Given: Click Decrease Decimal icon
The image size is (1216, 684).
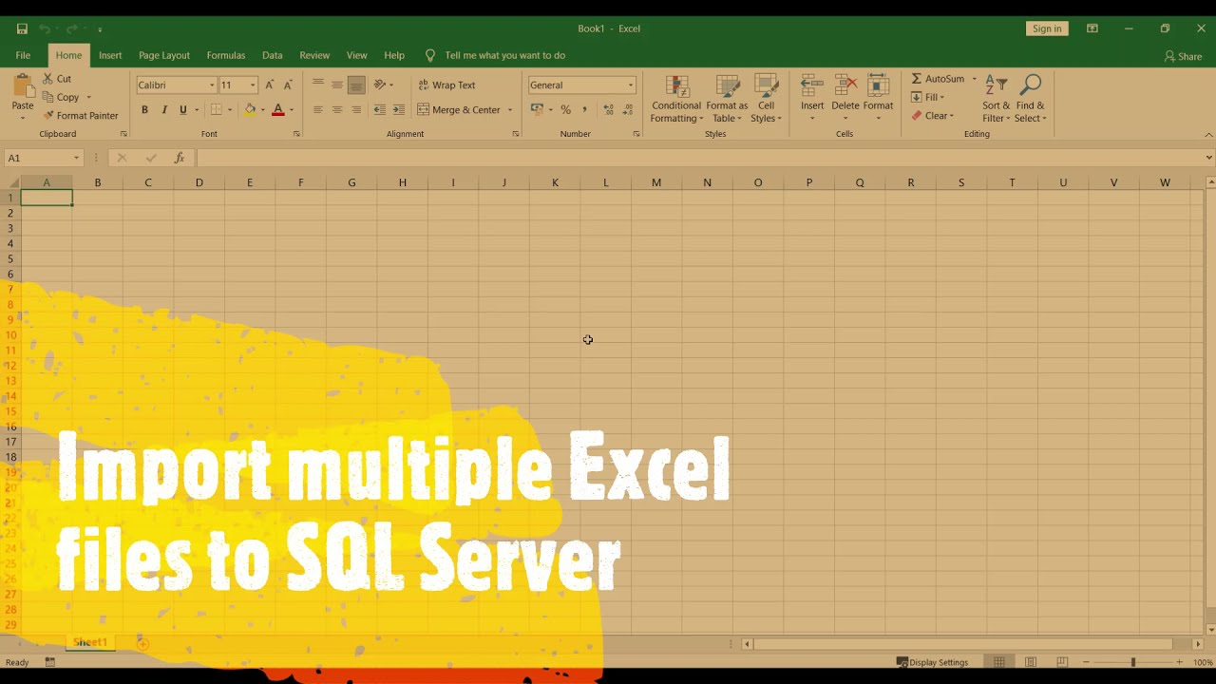Looking at the screenshot, I should coord(628,110).
